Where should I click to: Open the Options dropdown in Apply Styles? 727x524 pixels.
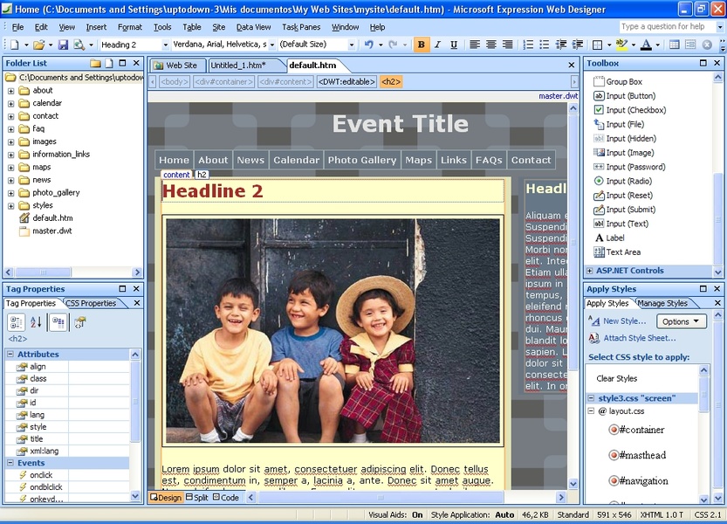pos(681,321)
